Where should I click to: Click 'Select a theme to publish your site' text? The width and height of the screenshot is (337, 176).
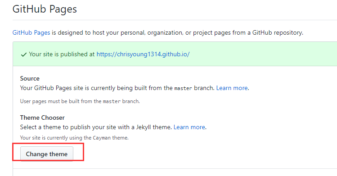pyautogui.click(x=96, y=127)
